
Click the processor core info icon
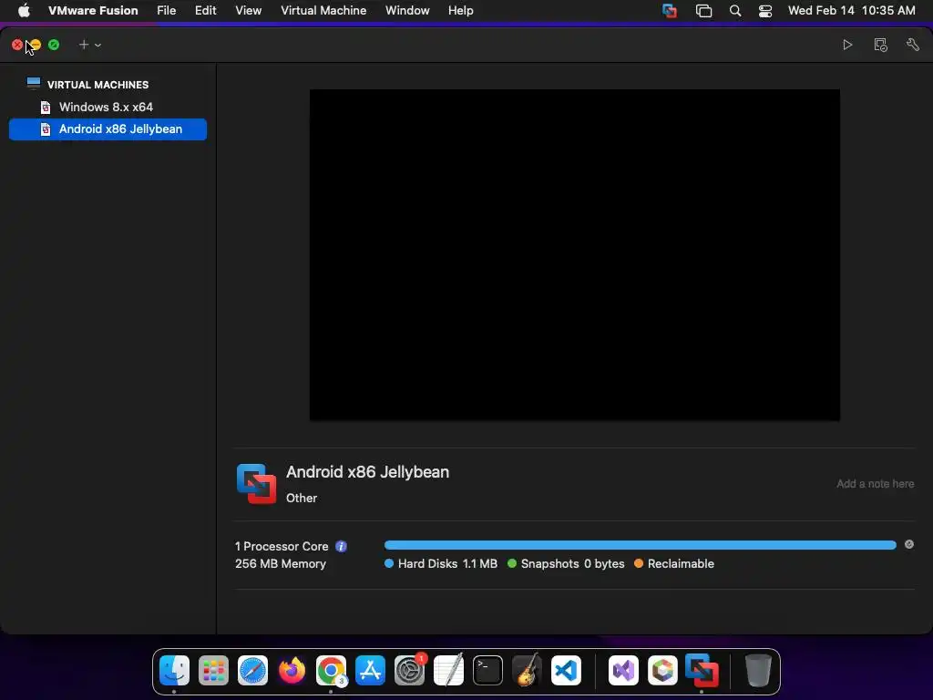341,547
